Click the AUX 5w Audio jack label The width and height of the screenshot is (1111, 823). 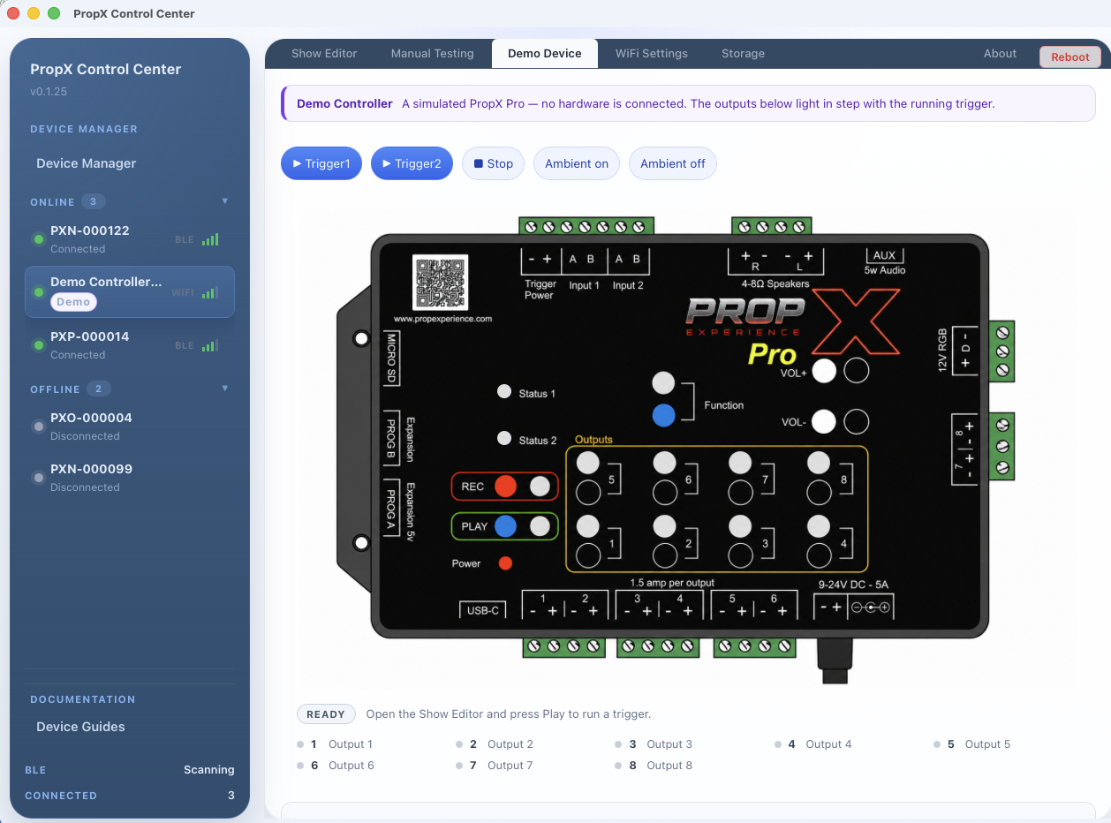[x=884, y=261]
